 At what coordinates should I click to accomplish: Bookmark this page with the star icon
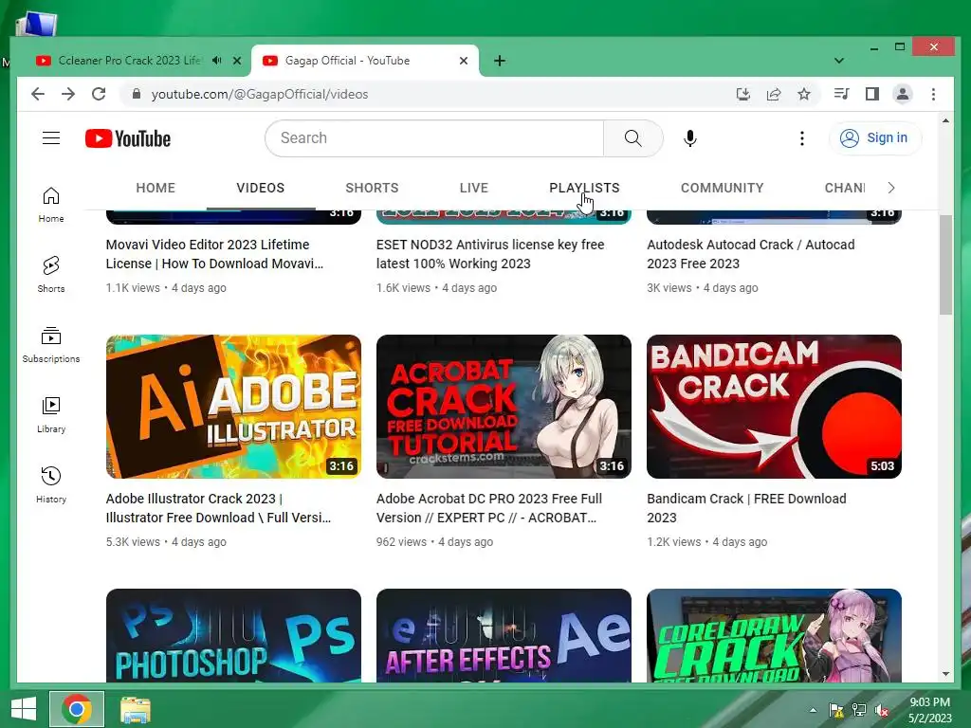point(804,94)
